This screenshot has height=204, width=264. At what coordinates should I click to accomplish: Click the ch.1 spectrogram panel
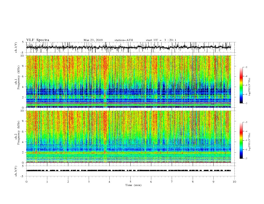129,81
